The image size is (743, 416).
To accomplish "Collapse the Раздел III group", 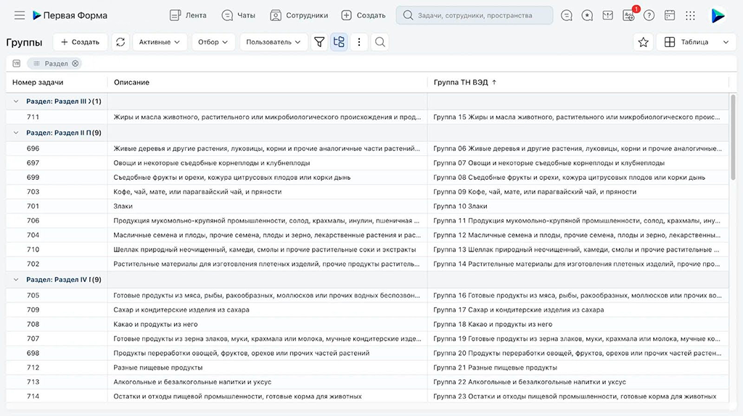I will click(x=16, y=101).
